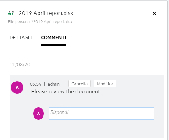Image resolution: width=169 pixels, height=140 pixels.
Task: Click the admin avatar beside the comment
Action: (x=17, y=87)
